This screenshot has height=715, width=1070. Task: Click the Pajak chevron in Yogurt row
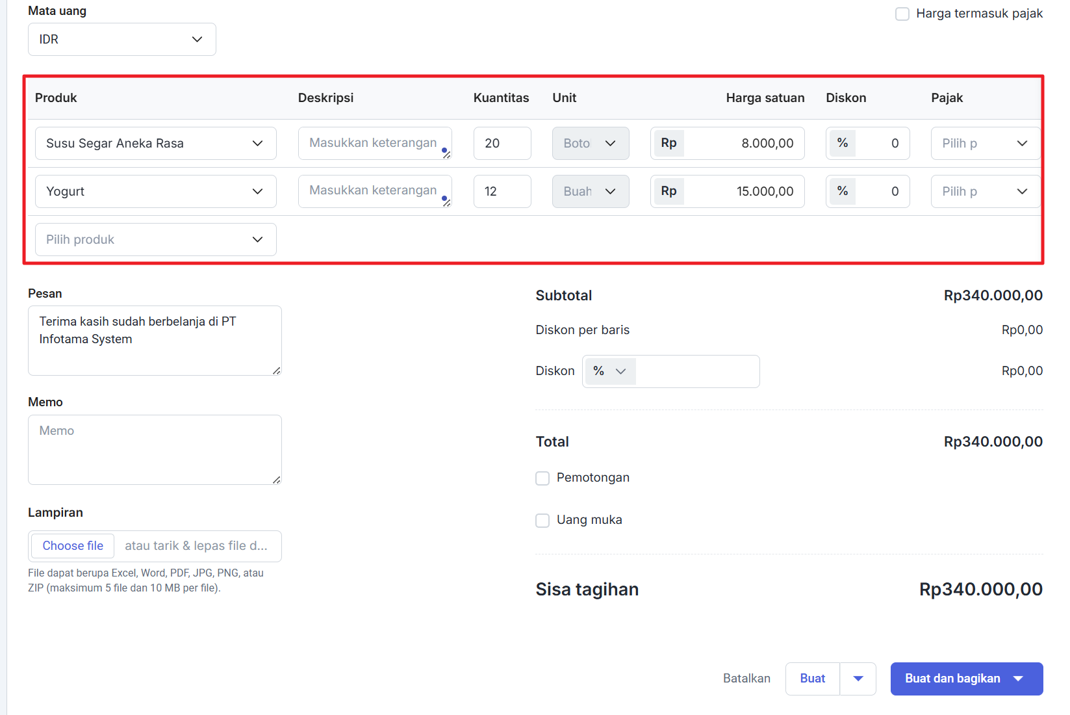click(x=1022, y=192)
